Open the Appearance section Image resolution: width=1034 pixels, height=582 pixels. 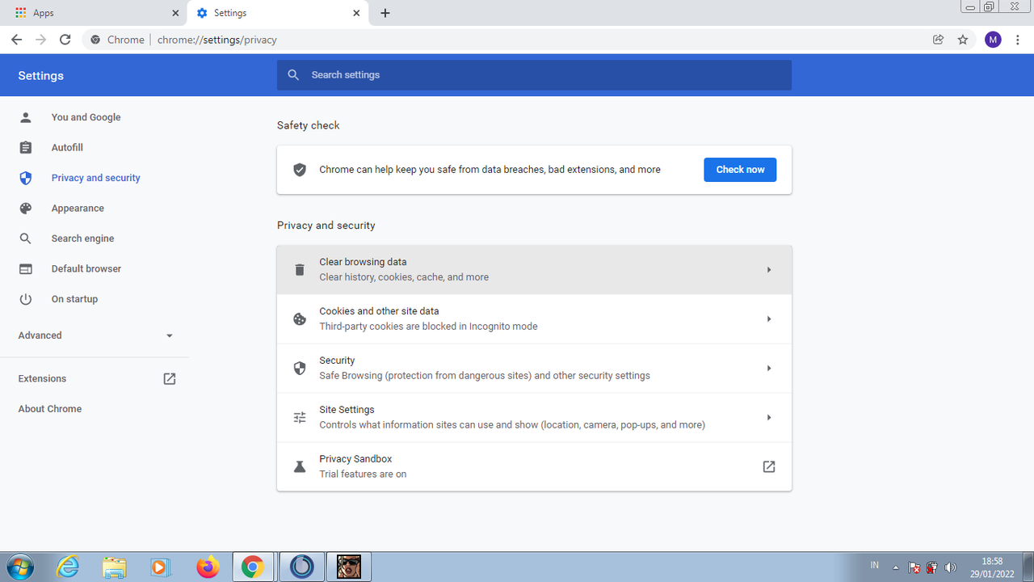[x=78, y=209]
